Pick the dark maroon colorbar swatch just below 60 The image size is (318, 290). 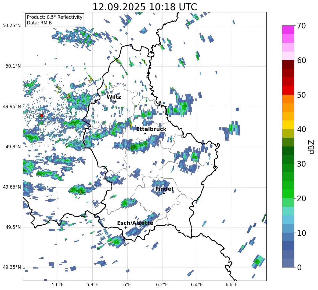288,64
